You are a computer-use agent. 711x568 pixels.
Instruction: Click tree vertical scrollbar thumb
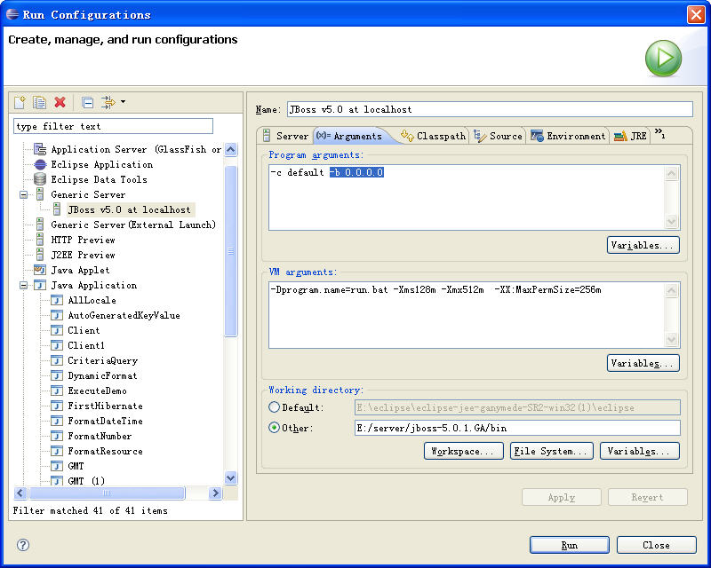[x=231, y=251]
